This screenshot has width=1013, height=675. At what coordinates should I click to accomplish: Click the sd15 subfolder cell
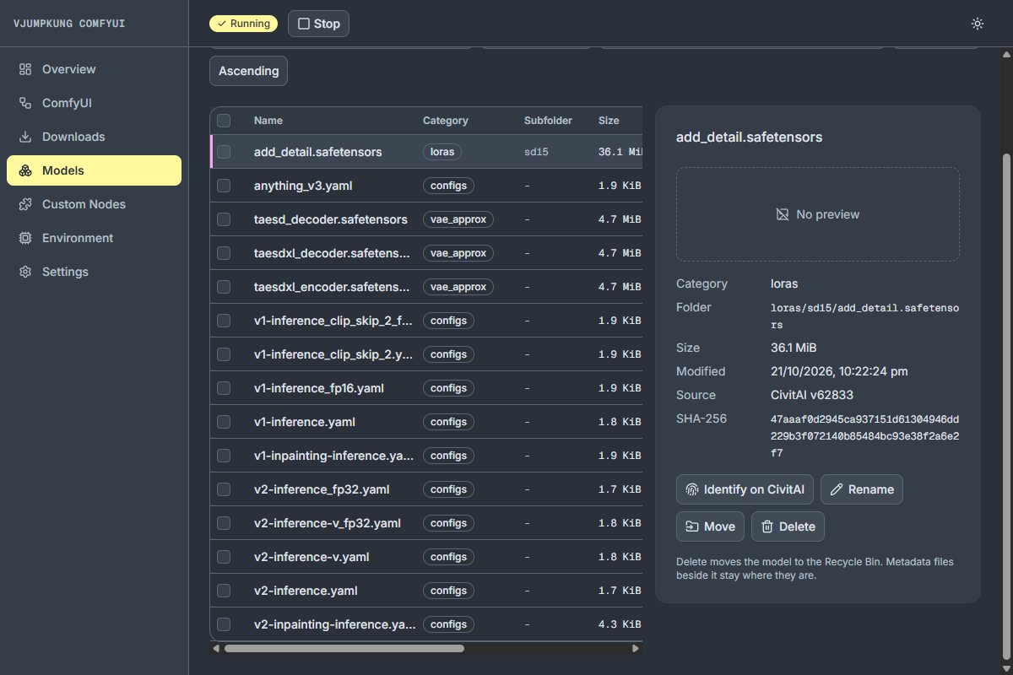pyautogui.click(x=536, y=152)
